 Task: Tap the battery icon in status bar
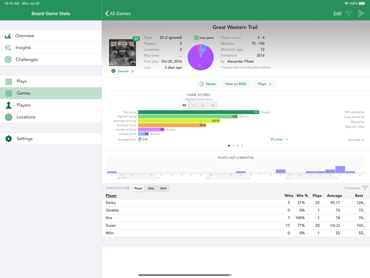(362, 3)
